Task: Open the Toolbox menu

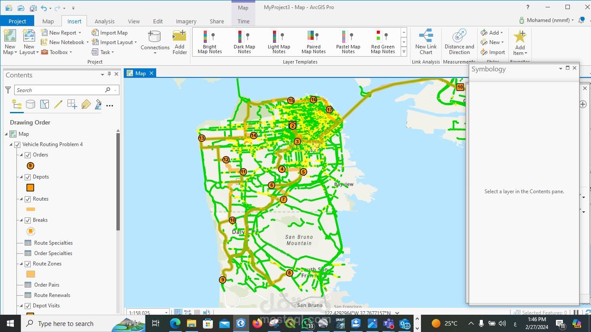Action: [x=57, y=52]
